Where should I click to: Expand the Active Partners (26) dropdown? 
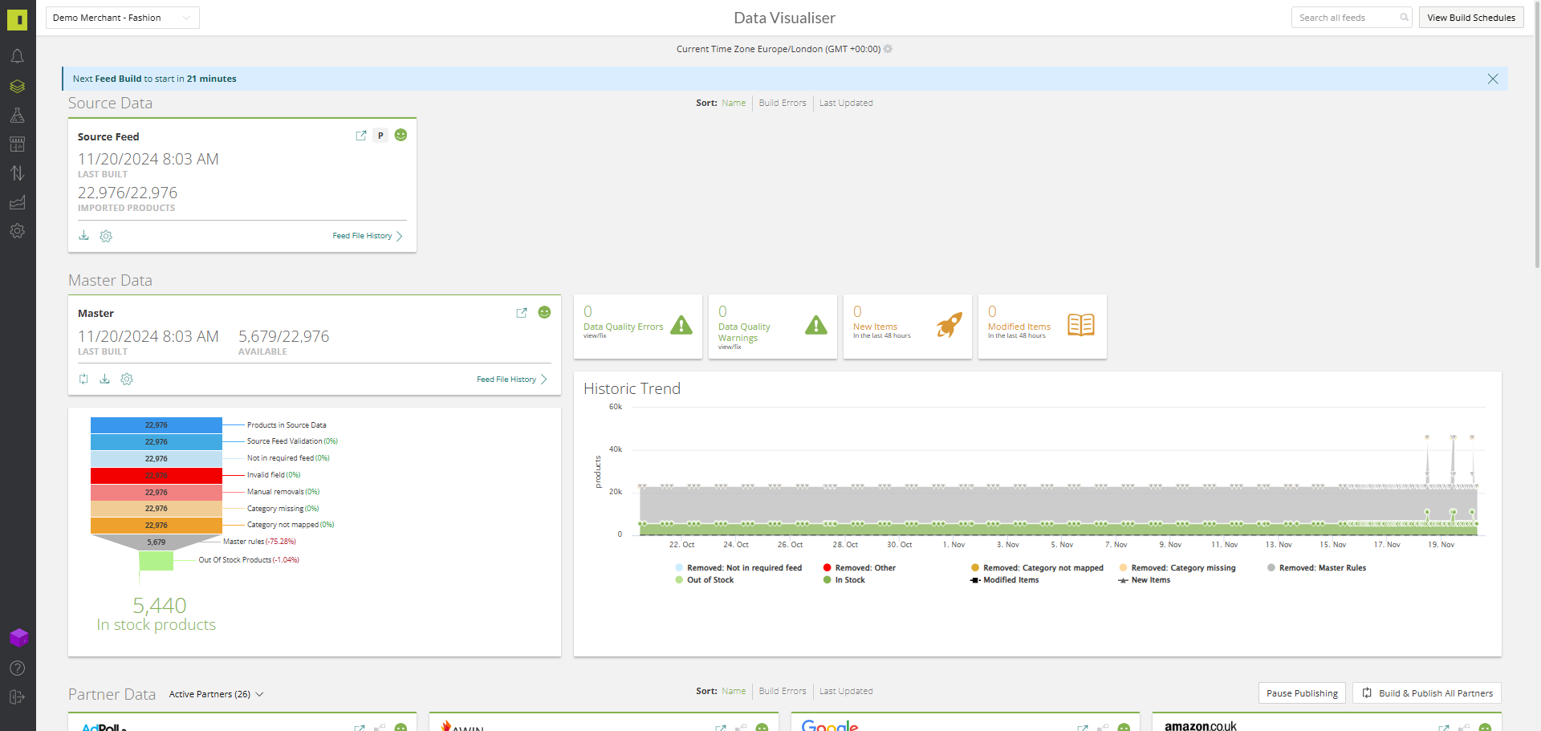(216, 694)
